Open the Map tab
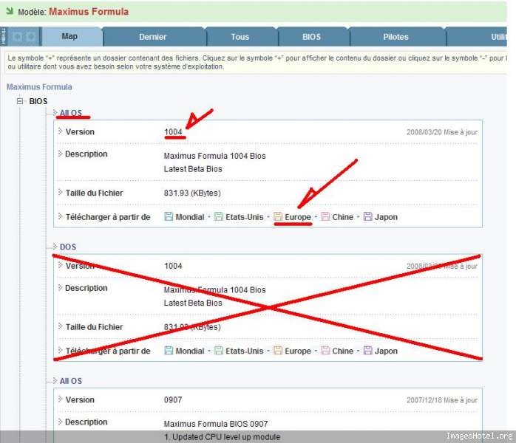Viewport: 516px width, 443px height. click(72, 36)
